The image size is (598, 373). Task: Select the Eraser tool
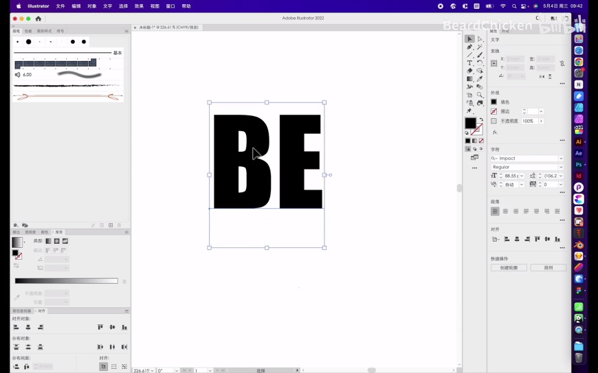click(x=469, y=71)
